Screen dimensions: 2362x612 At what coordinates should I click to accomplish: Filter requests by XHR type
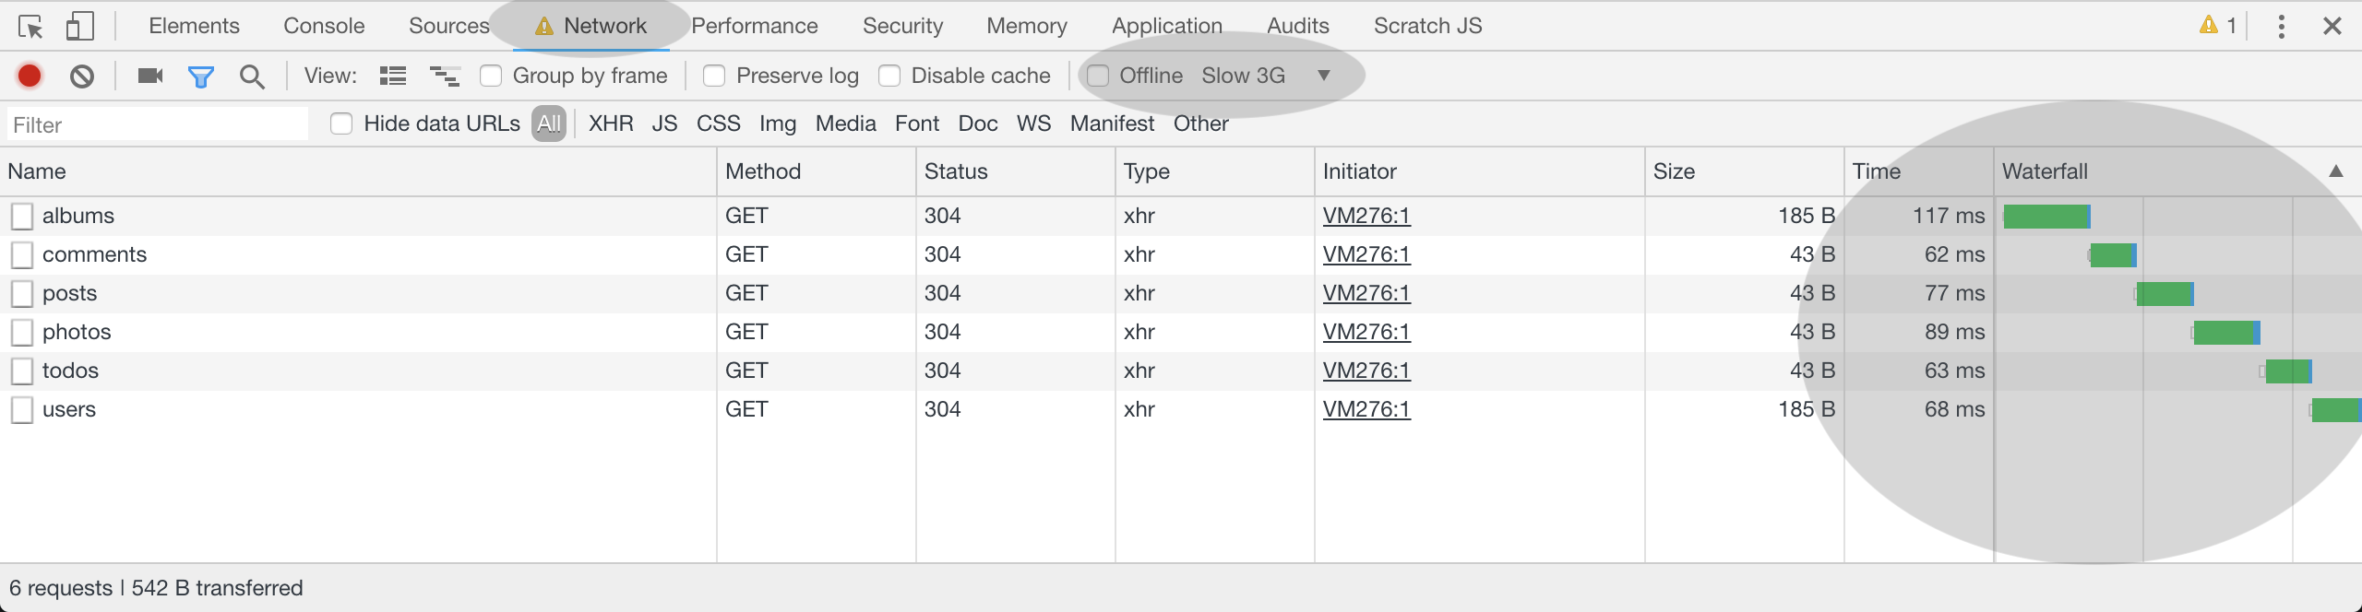[x=611, y=124]
